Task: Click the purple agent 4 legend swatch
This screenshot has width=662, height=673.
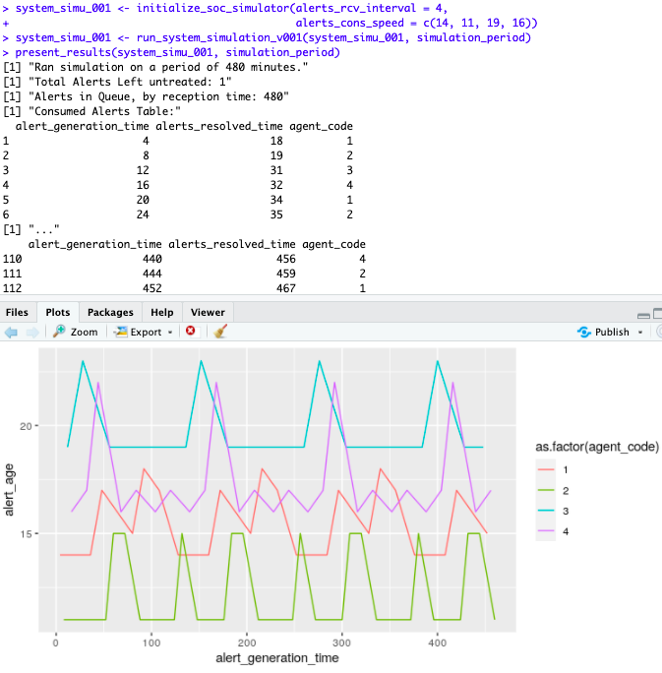Action: (x=546, y=531)
